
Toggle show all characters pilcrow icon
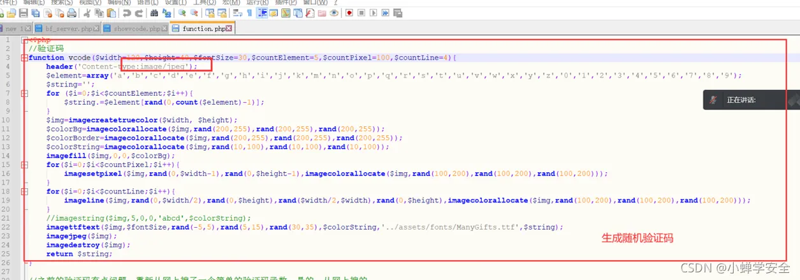click(x=250, y=13)
